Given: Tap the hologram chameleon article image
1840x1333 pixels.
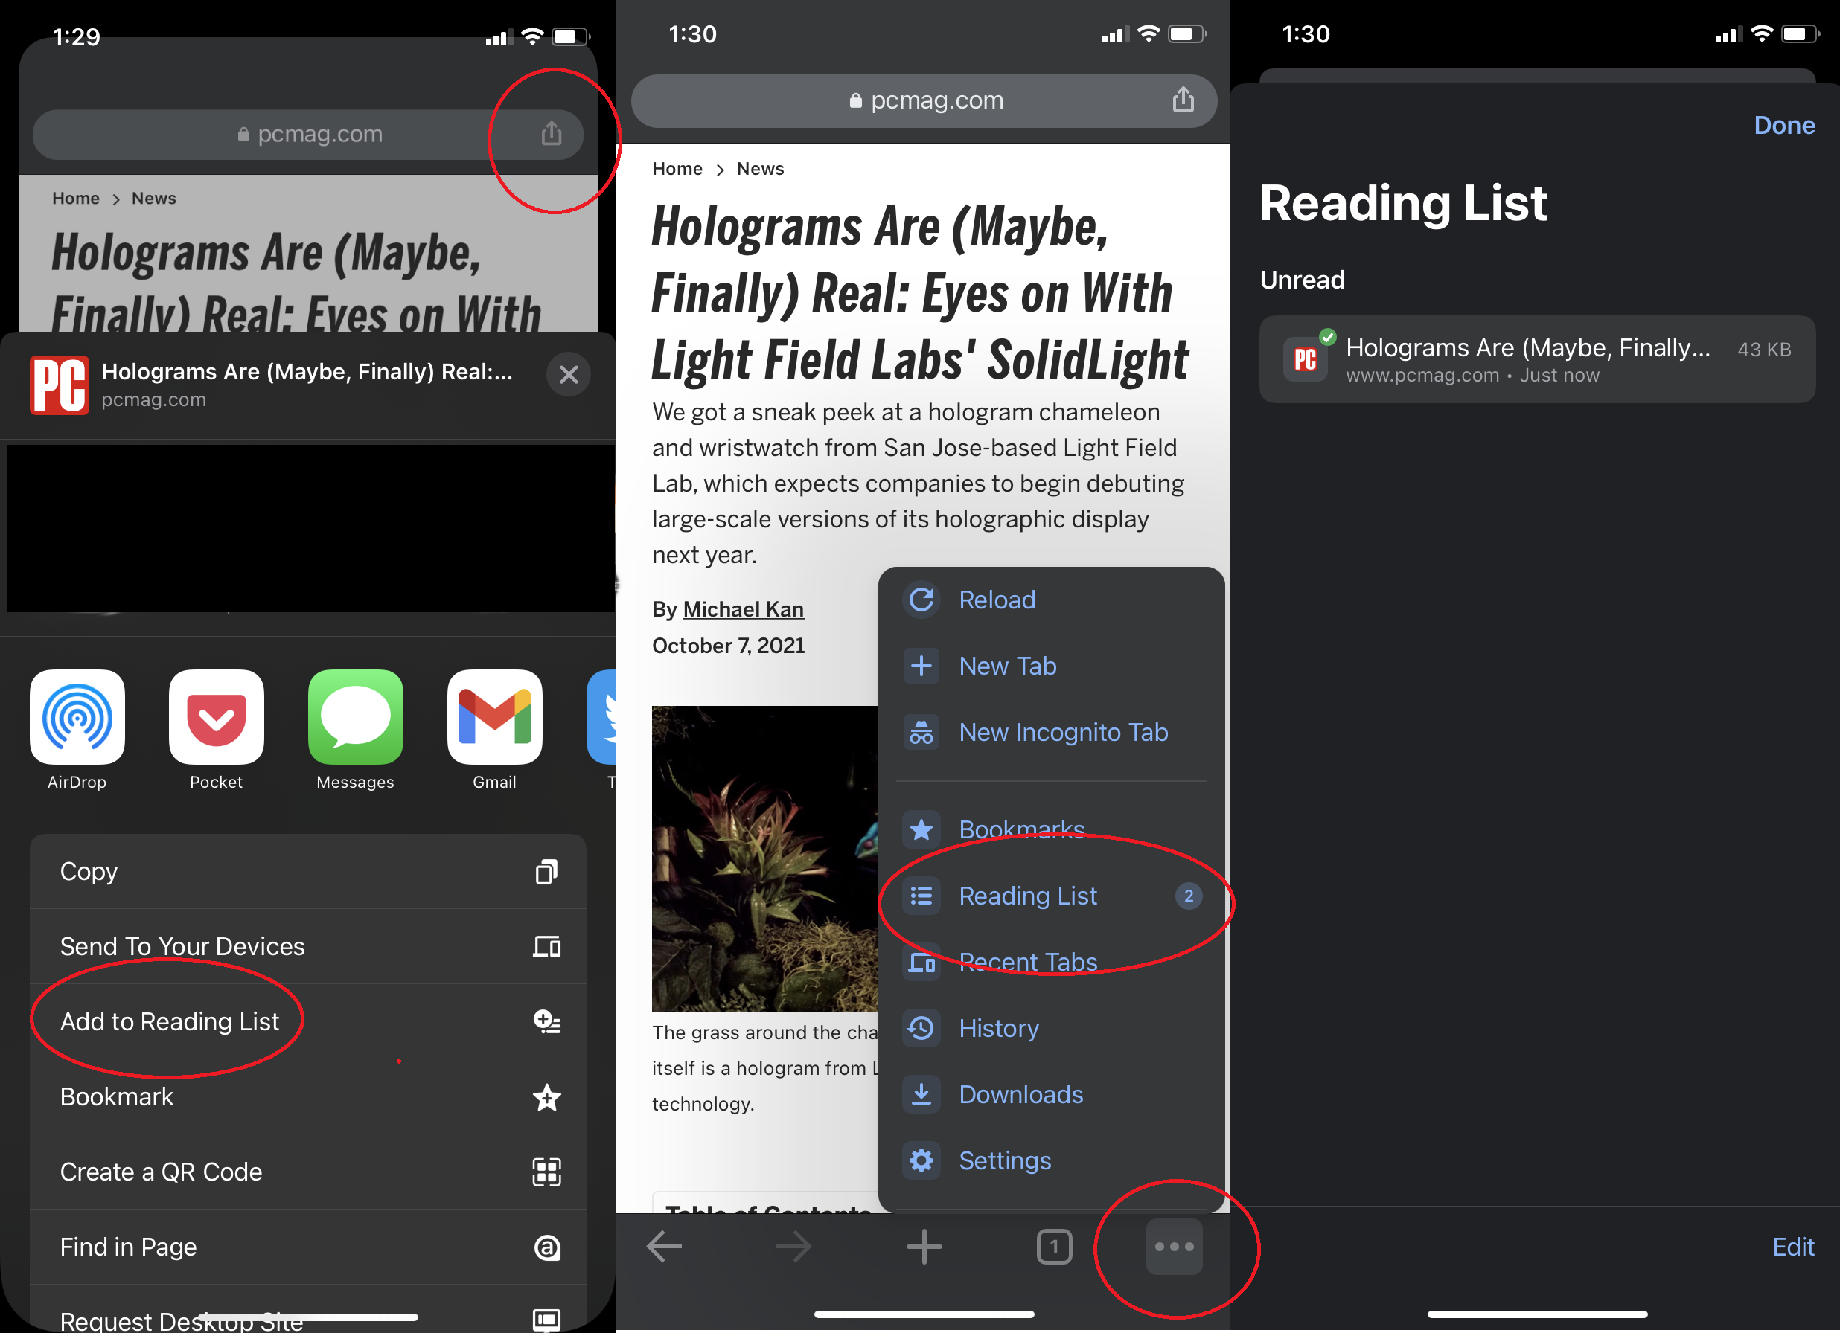Looking at the screenshot, I should (x=765, y=858).
